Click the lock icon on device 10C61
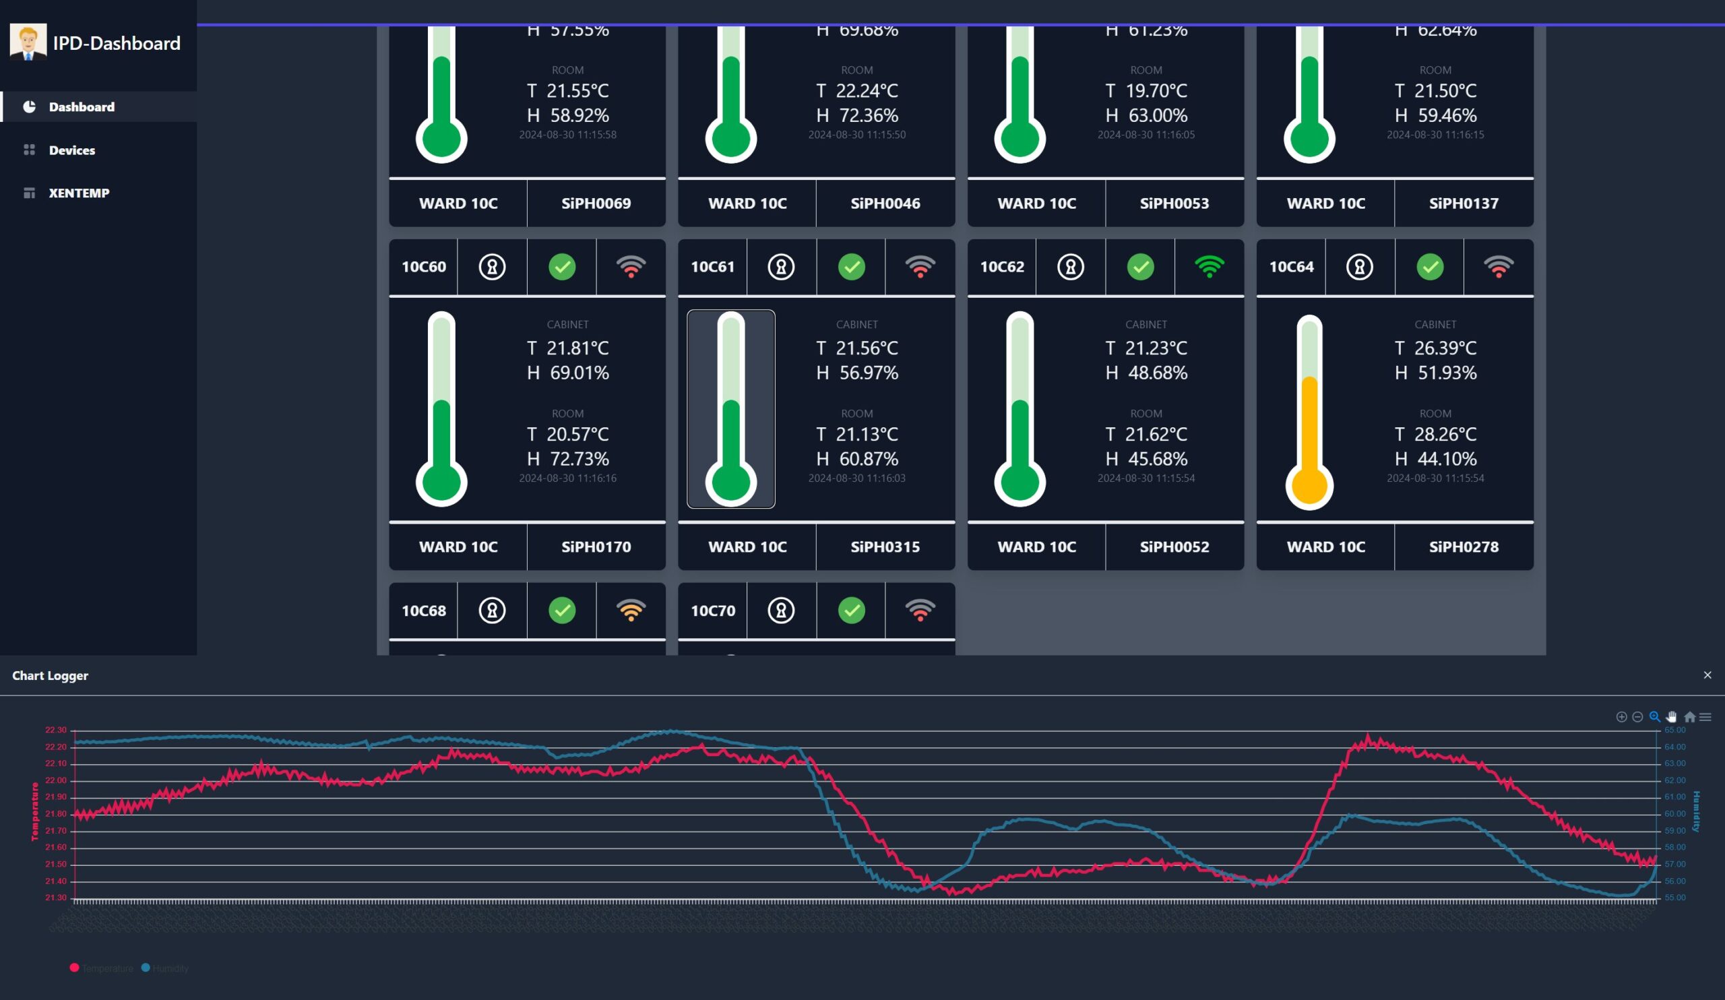 781,267
